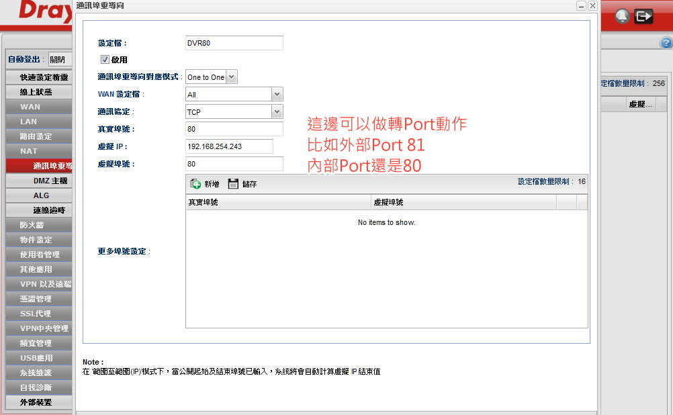Close the 通訊埠重導向 dialog with X
Viewport: 673px width, 415px height.
click(x=592, y=5)
